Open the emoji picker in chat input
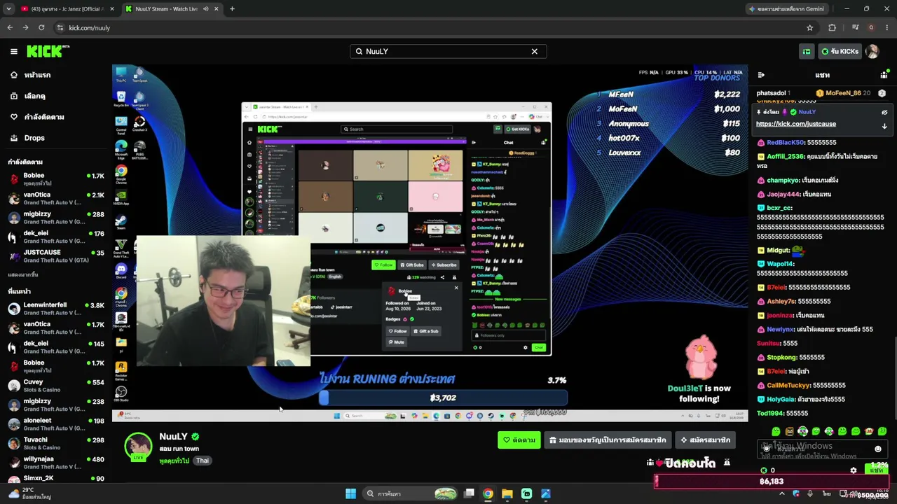 [x=878, y=449]
